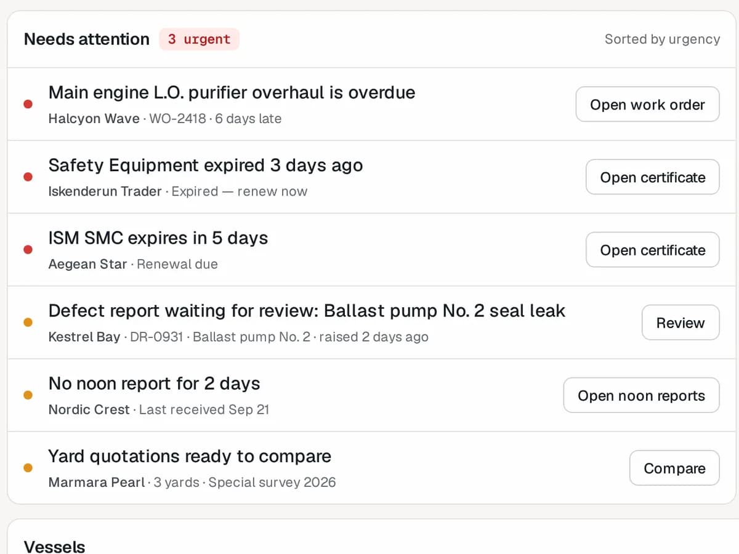Viewport: 739px width, 554px height.
Task: Select ISM SMC expires in 5 days title
Action: (158, 238)
